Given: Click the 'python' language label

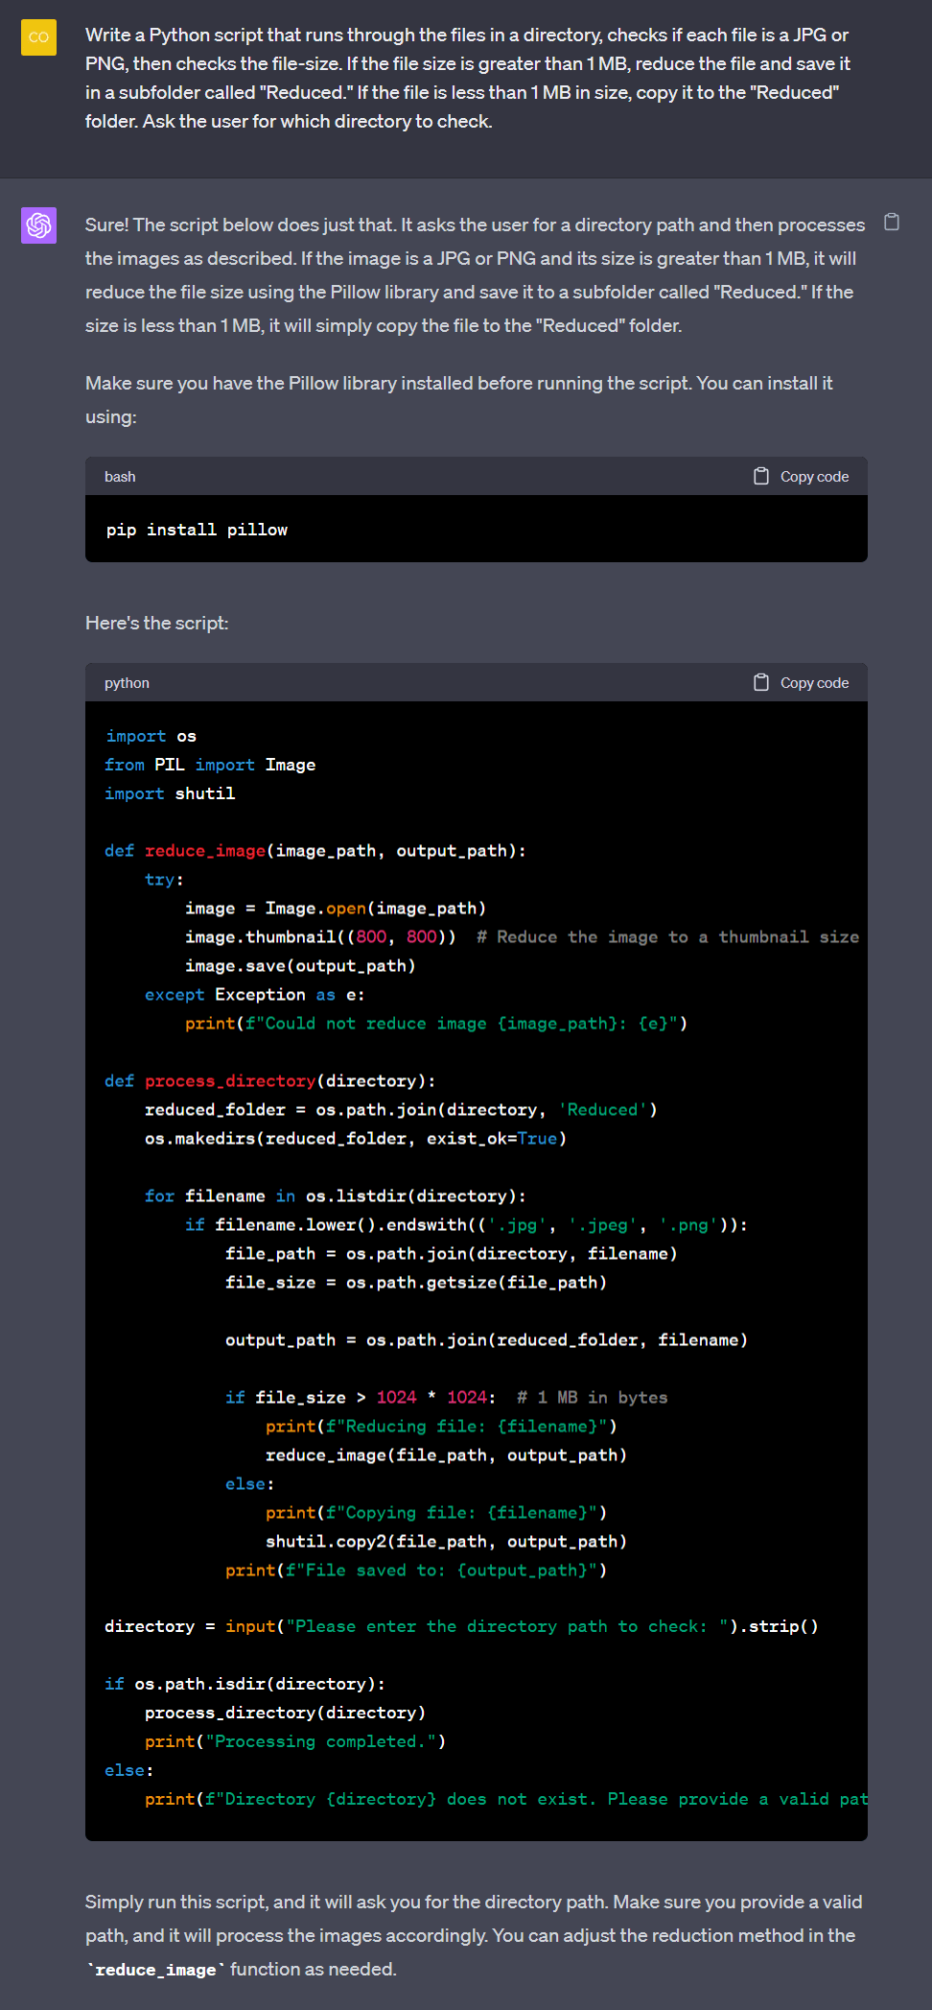Looking at the screenshot, I should coord(127,683).
